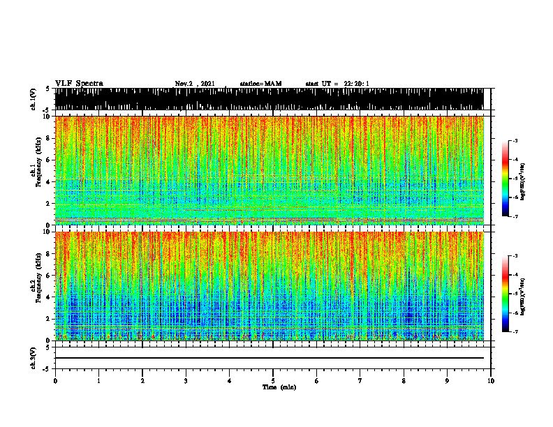The height and width of the screenshot is (427, 553).
Task: Click the "5" tick of the ch.3(V) axis
Action: pos(48,347)
